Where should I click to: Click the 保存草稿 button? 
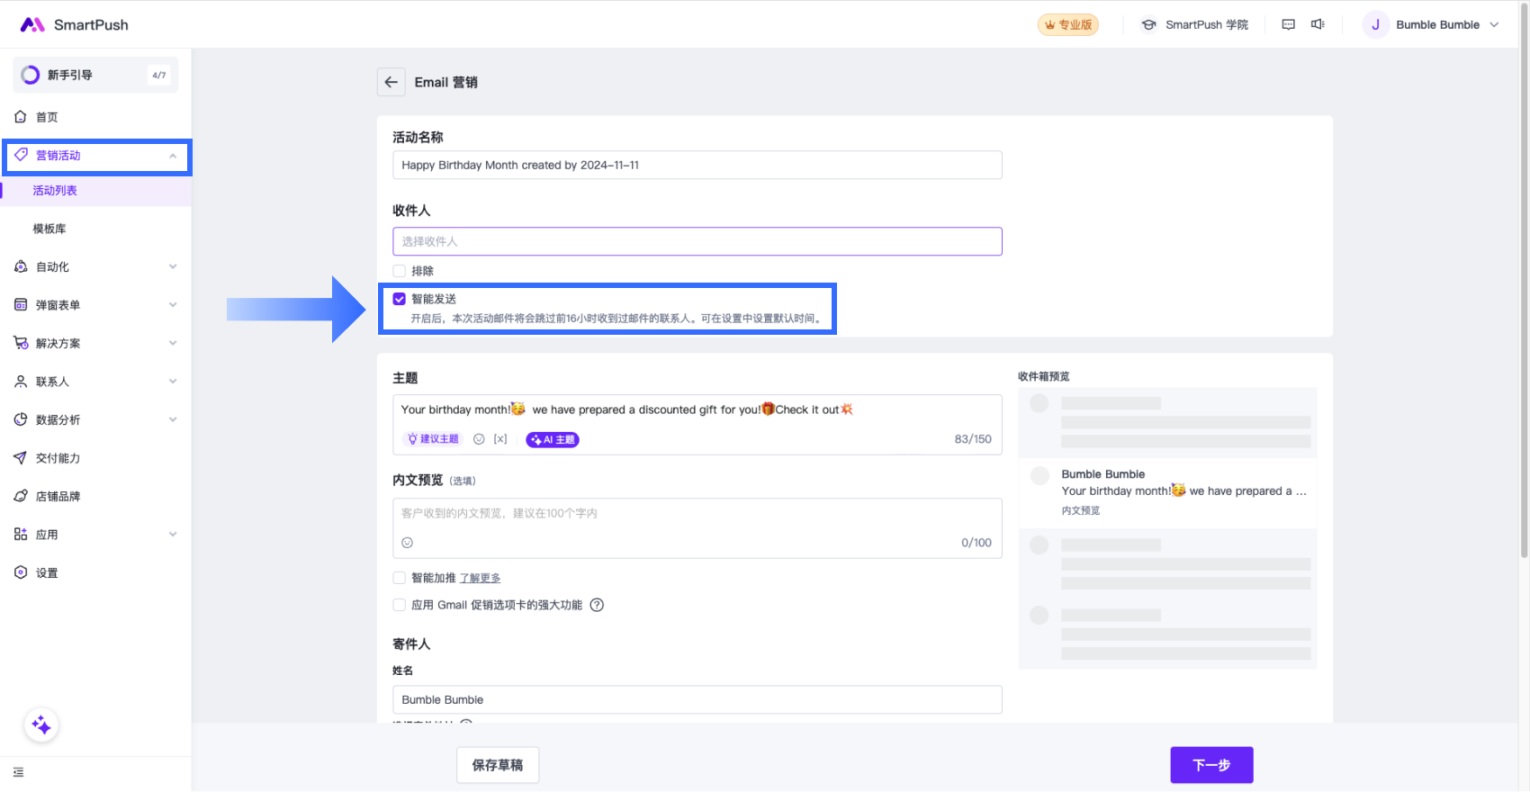click(x=498, y=765)
